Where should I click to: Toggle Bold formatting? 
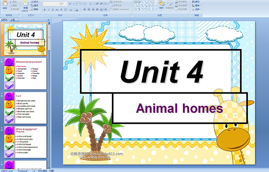click(45, 10)
